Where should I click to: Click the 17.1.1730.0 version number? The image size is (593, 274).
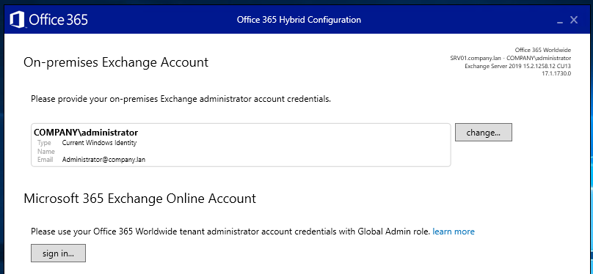[x=556, y=73]
